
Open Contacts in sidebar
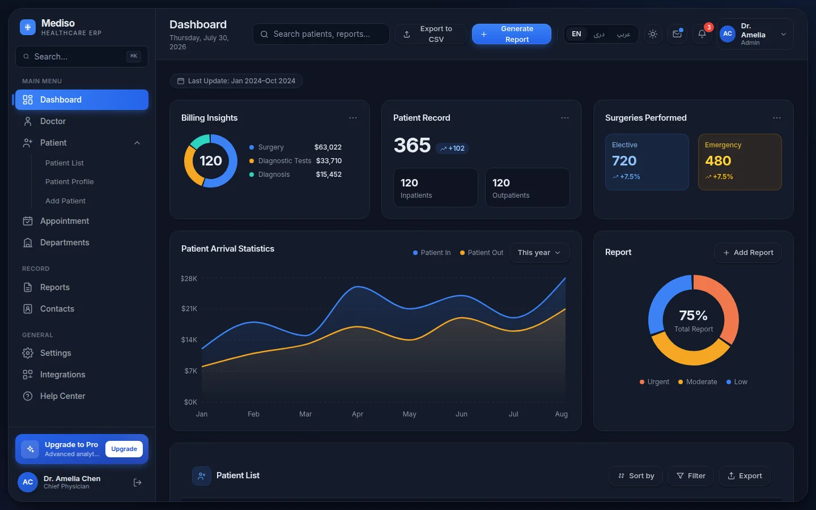pyautogui.click(x=82, y=309)
